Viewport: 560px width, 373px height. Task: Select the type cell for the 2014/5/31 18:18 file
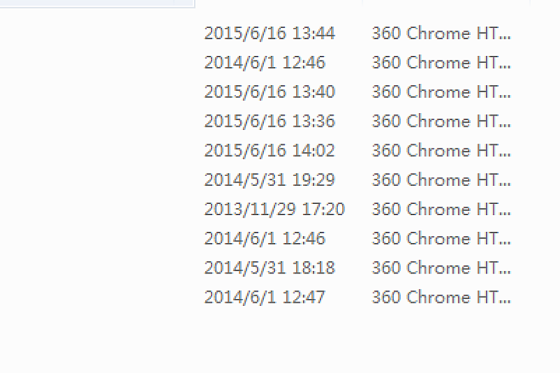pos(441,268)
